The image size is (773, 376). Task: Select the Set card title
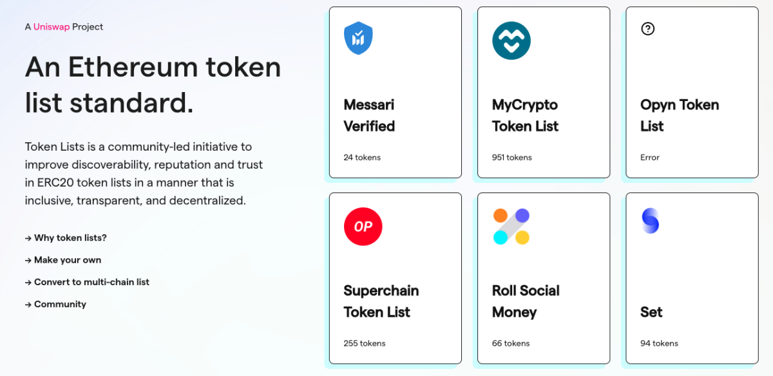point(651,312)
